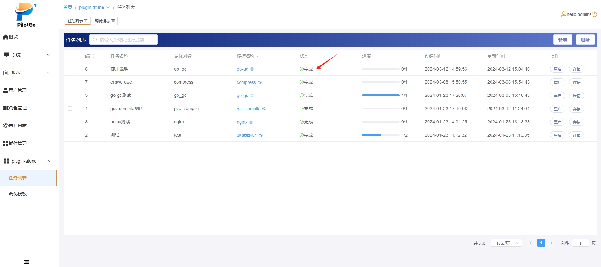Check the box for task 使用说明
The height and width of the screenshot is (267, 601).
(70, 69)
